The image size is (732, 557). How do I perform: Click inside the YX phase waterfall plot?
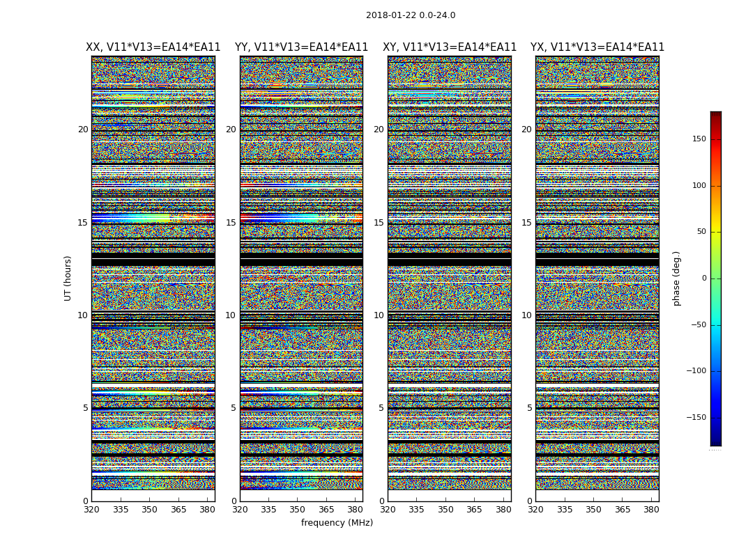click(x=597, y=278)
